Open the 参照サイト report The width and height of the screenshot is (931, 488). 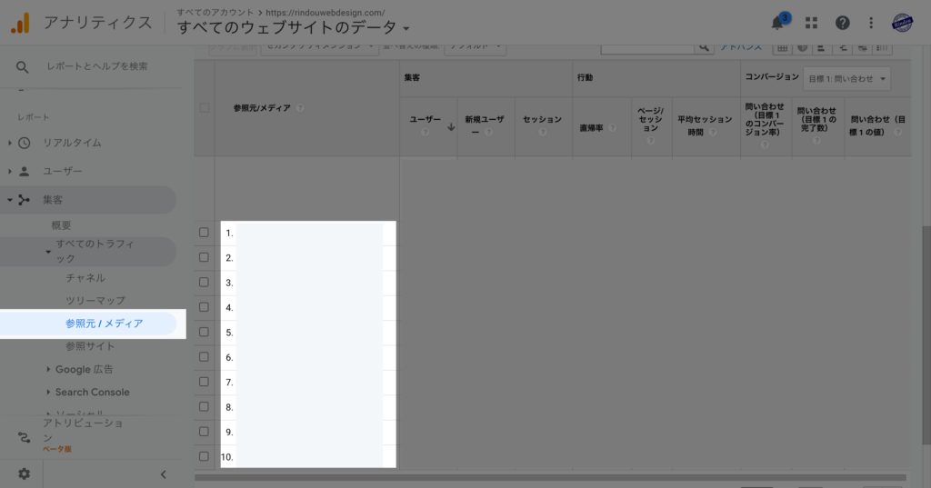90,346
